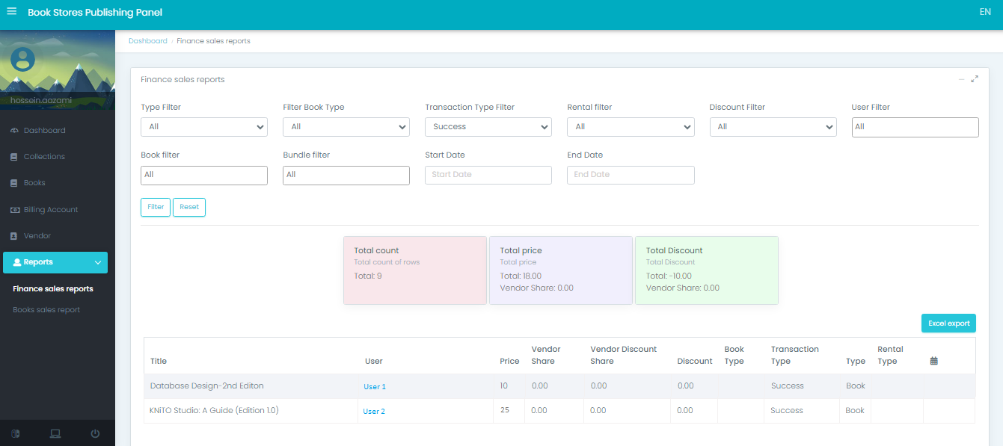Open the User 1 link in table
The image size is (1003, 446).
coord(375,386)
